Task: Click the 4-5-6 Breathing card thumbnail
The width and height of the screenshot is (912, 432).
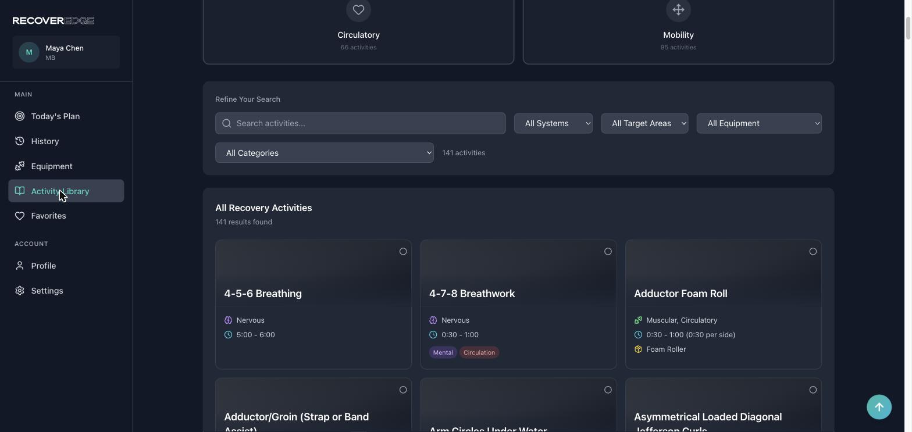Action: click(x=313, y=273)
